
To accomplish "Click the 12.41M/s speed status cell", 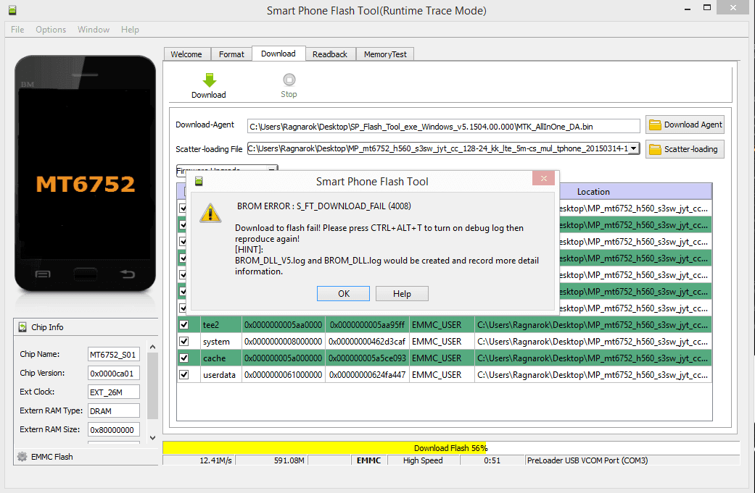I will tap(199, 460).
